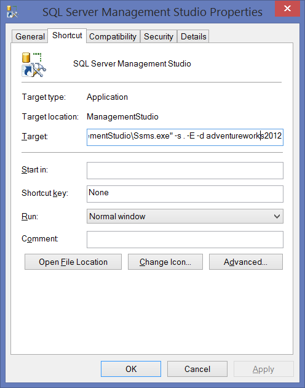Click the Comment input field
305x388 pixels.
pyautogui.click(x=185, y=240)
